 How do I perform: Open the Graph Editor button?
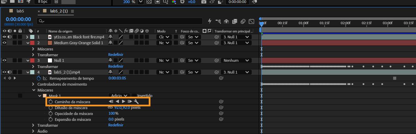coord(251,21)
